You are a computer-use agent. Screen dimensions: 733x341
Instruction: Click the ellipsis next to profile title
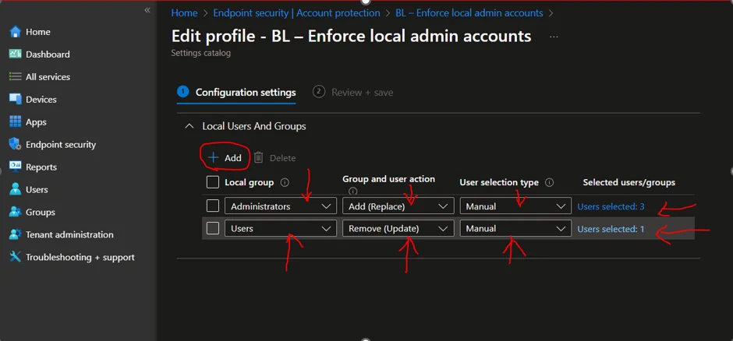pyautogui.click(x=554, y=37)
